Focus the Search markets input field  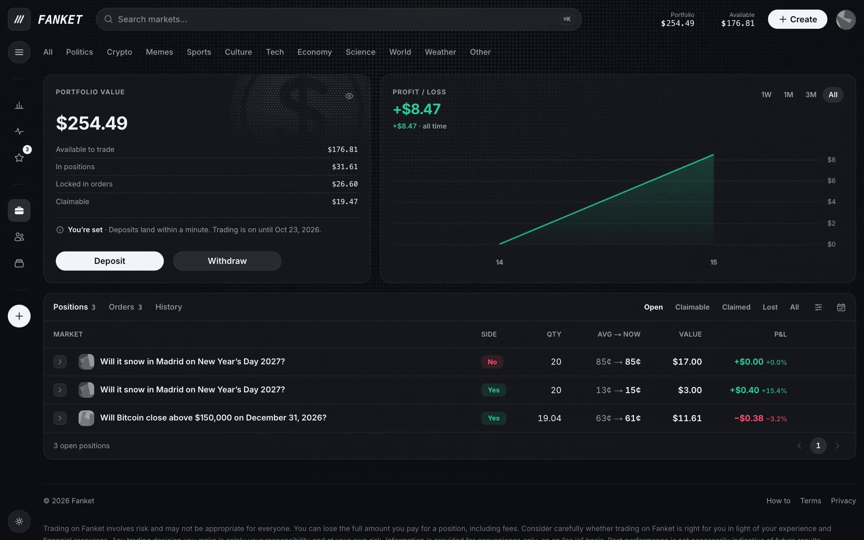[339, 19]
